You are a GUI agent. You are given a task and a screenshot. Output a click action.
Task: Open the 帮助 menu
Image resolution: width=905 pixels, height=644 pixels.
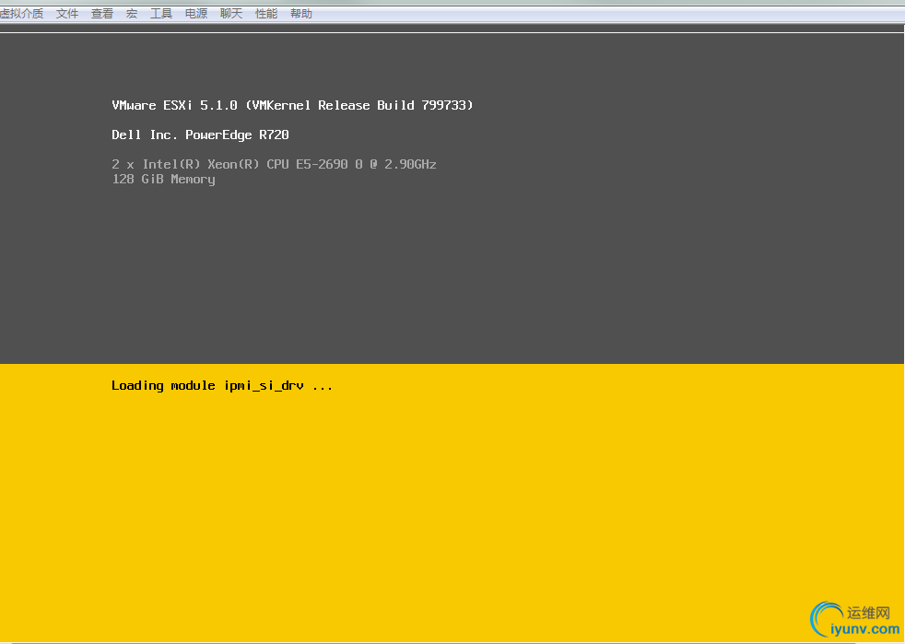click(301, 13)
